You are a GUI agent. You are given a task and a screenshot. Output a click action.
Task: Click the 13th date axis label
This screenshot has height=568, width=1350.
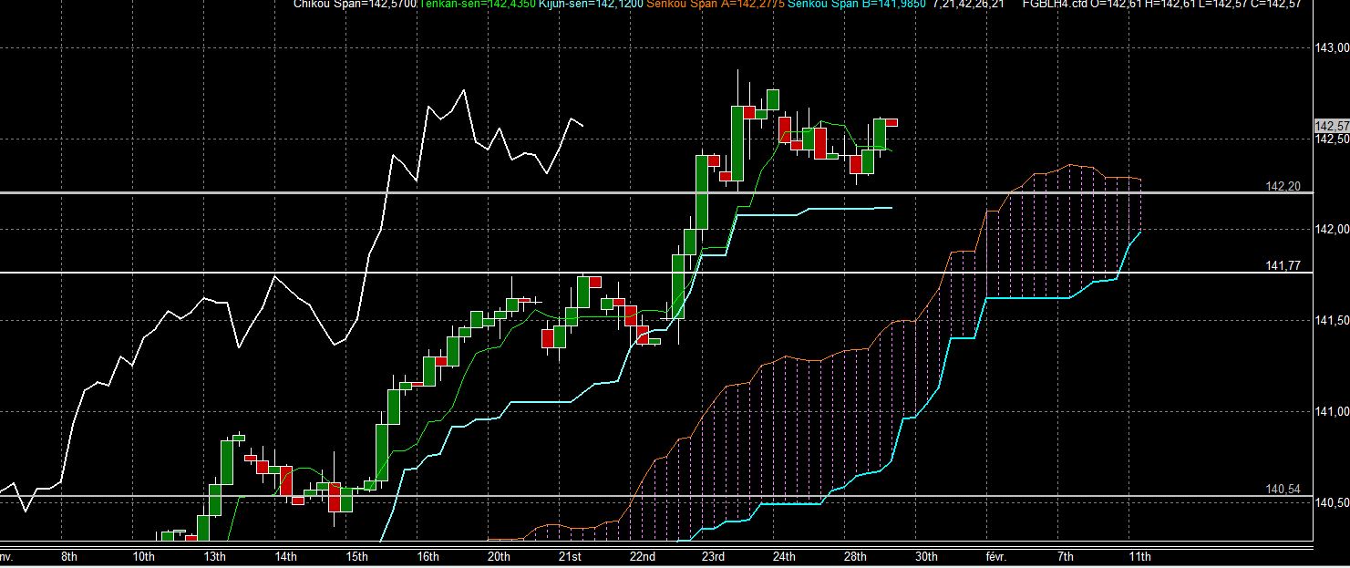coord(215,556)
